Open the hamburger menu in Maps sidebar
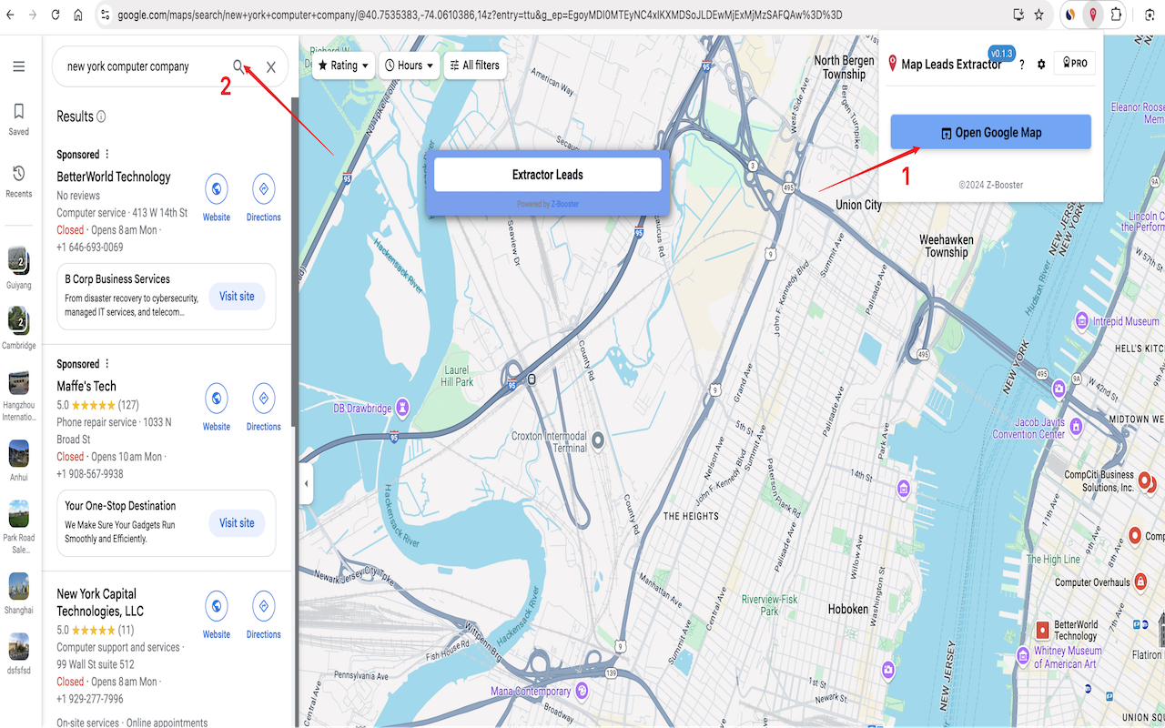 click(18, 66)
